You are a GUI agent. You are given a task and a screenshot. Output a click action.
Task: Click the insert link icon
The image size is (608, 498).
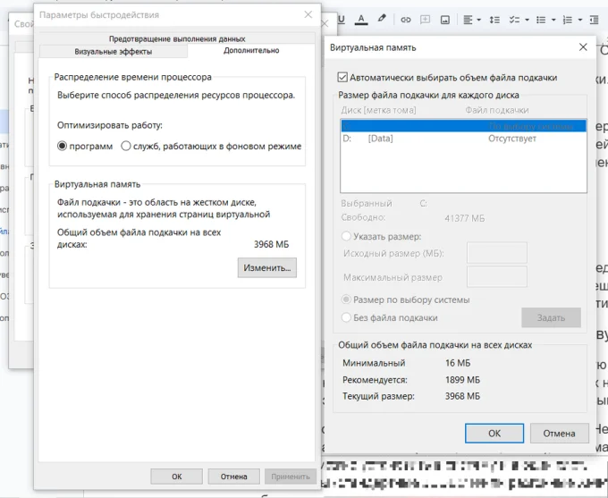[x=406, y=20]
